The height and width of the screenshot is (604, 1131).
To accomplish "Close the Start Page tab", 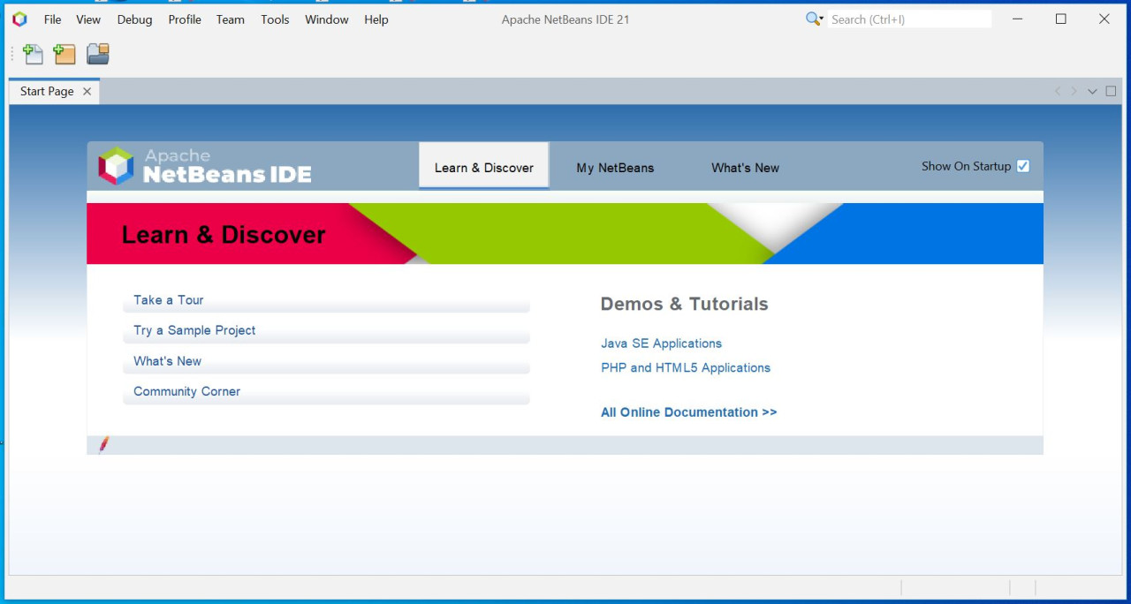I will (87, 91).
